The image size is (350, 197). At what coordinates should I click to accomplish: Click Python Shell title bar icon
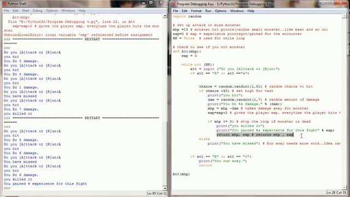[4, 4]
